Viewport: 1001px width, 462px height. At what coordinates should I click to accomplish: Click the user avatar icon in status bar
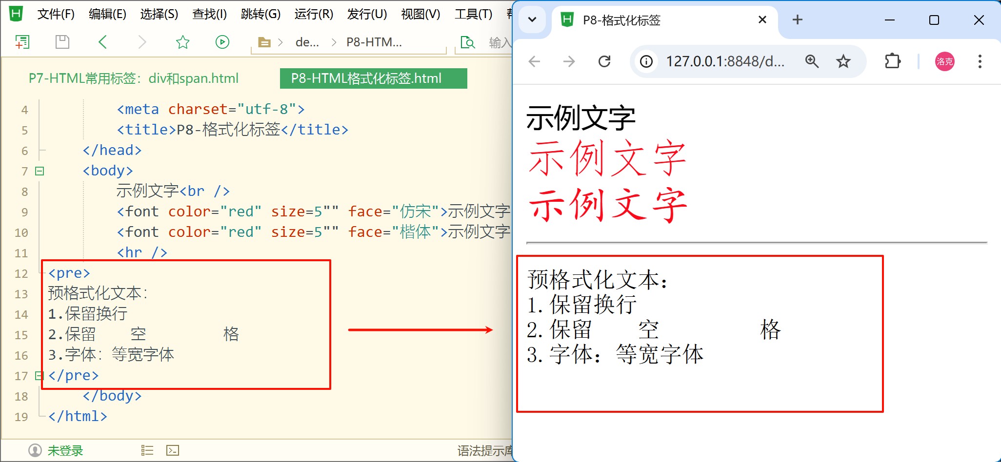35,450
